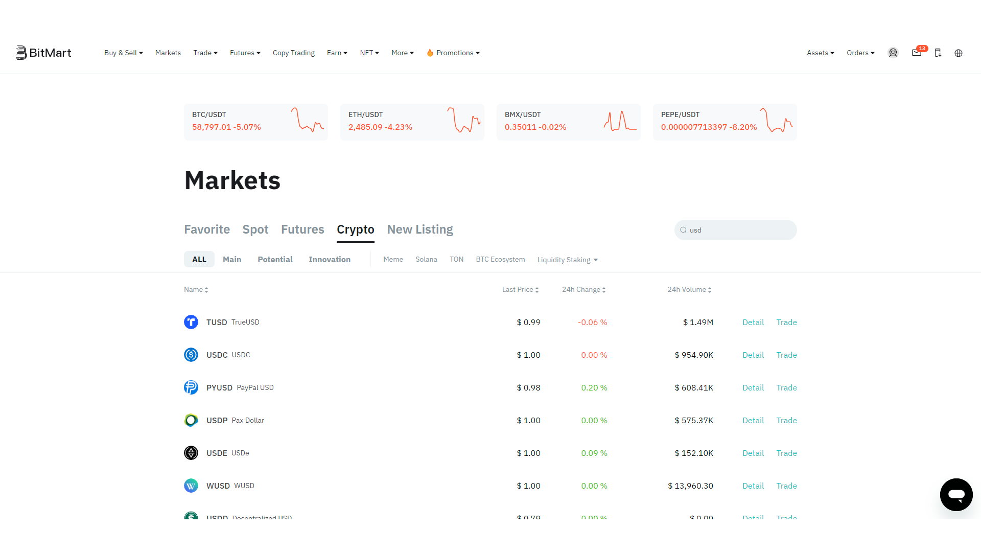Screen dimensions: 981x552
Task: Expand the Trade menu
Action: pyautogui.click(x=205, y=53)
